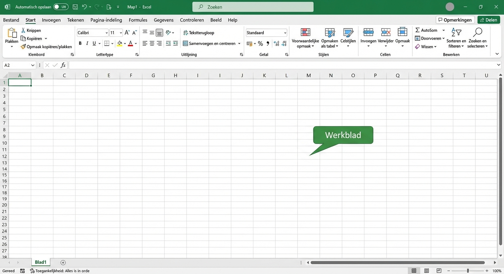Viewport: 504px width, 274px height.
Task: Select center text alignment
Action: [151, 43]
